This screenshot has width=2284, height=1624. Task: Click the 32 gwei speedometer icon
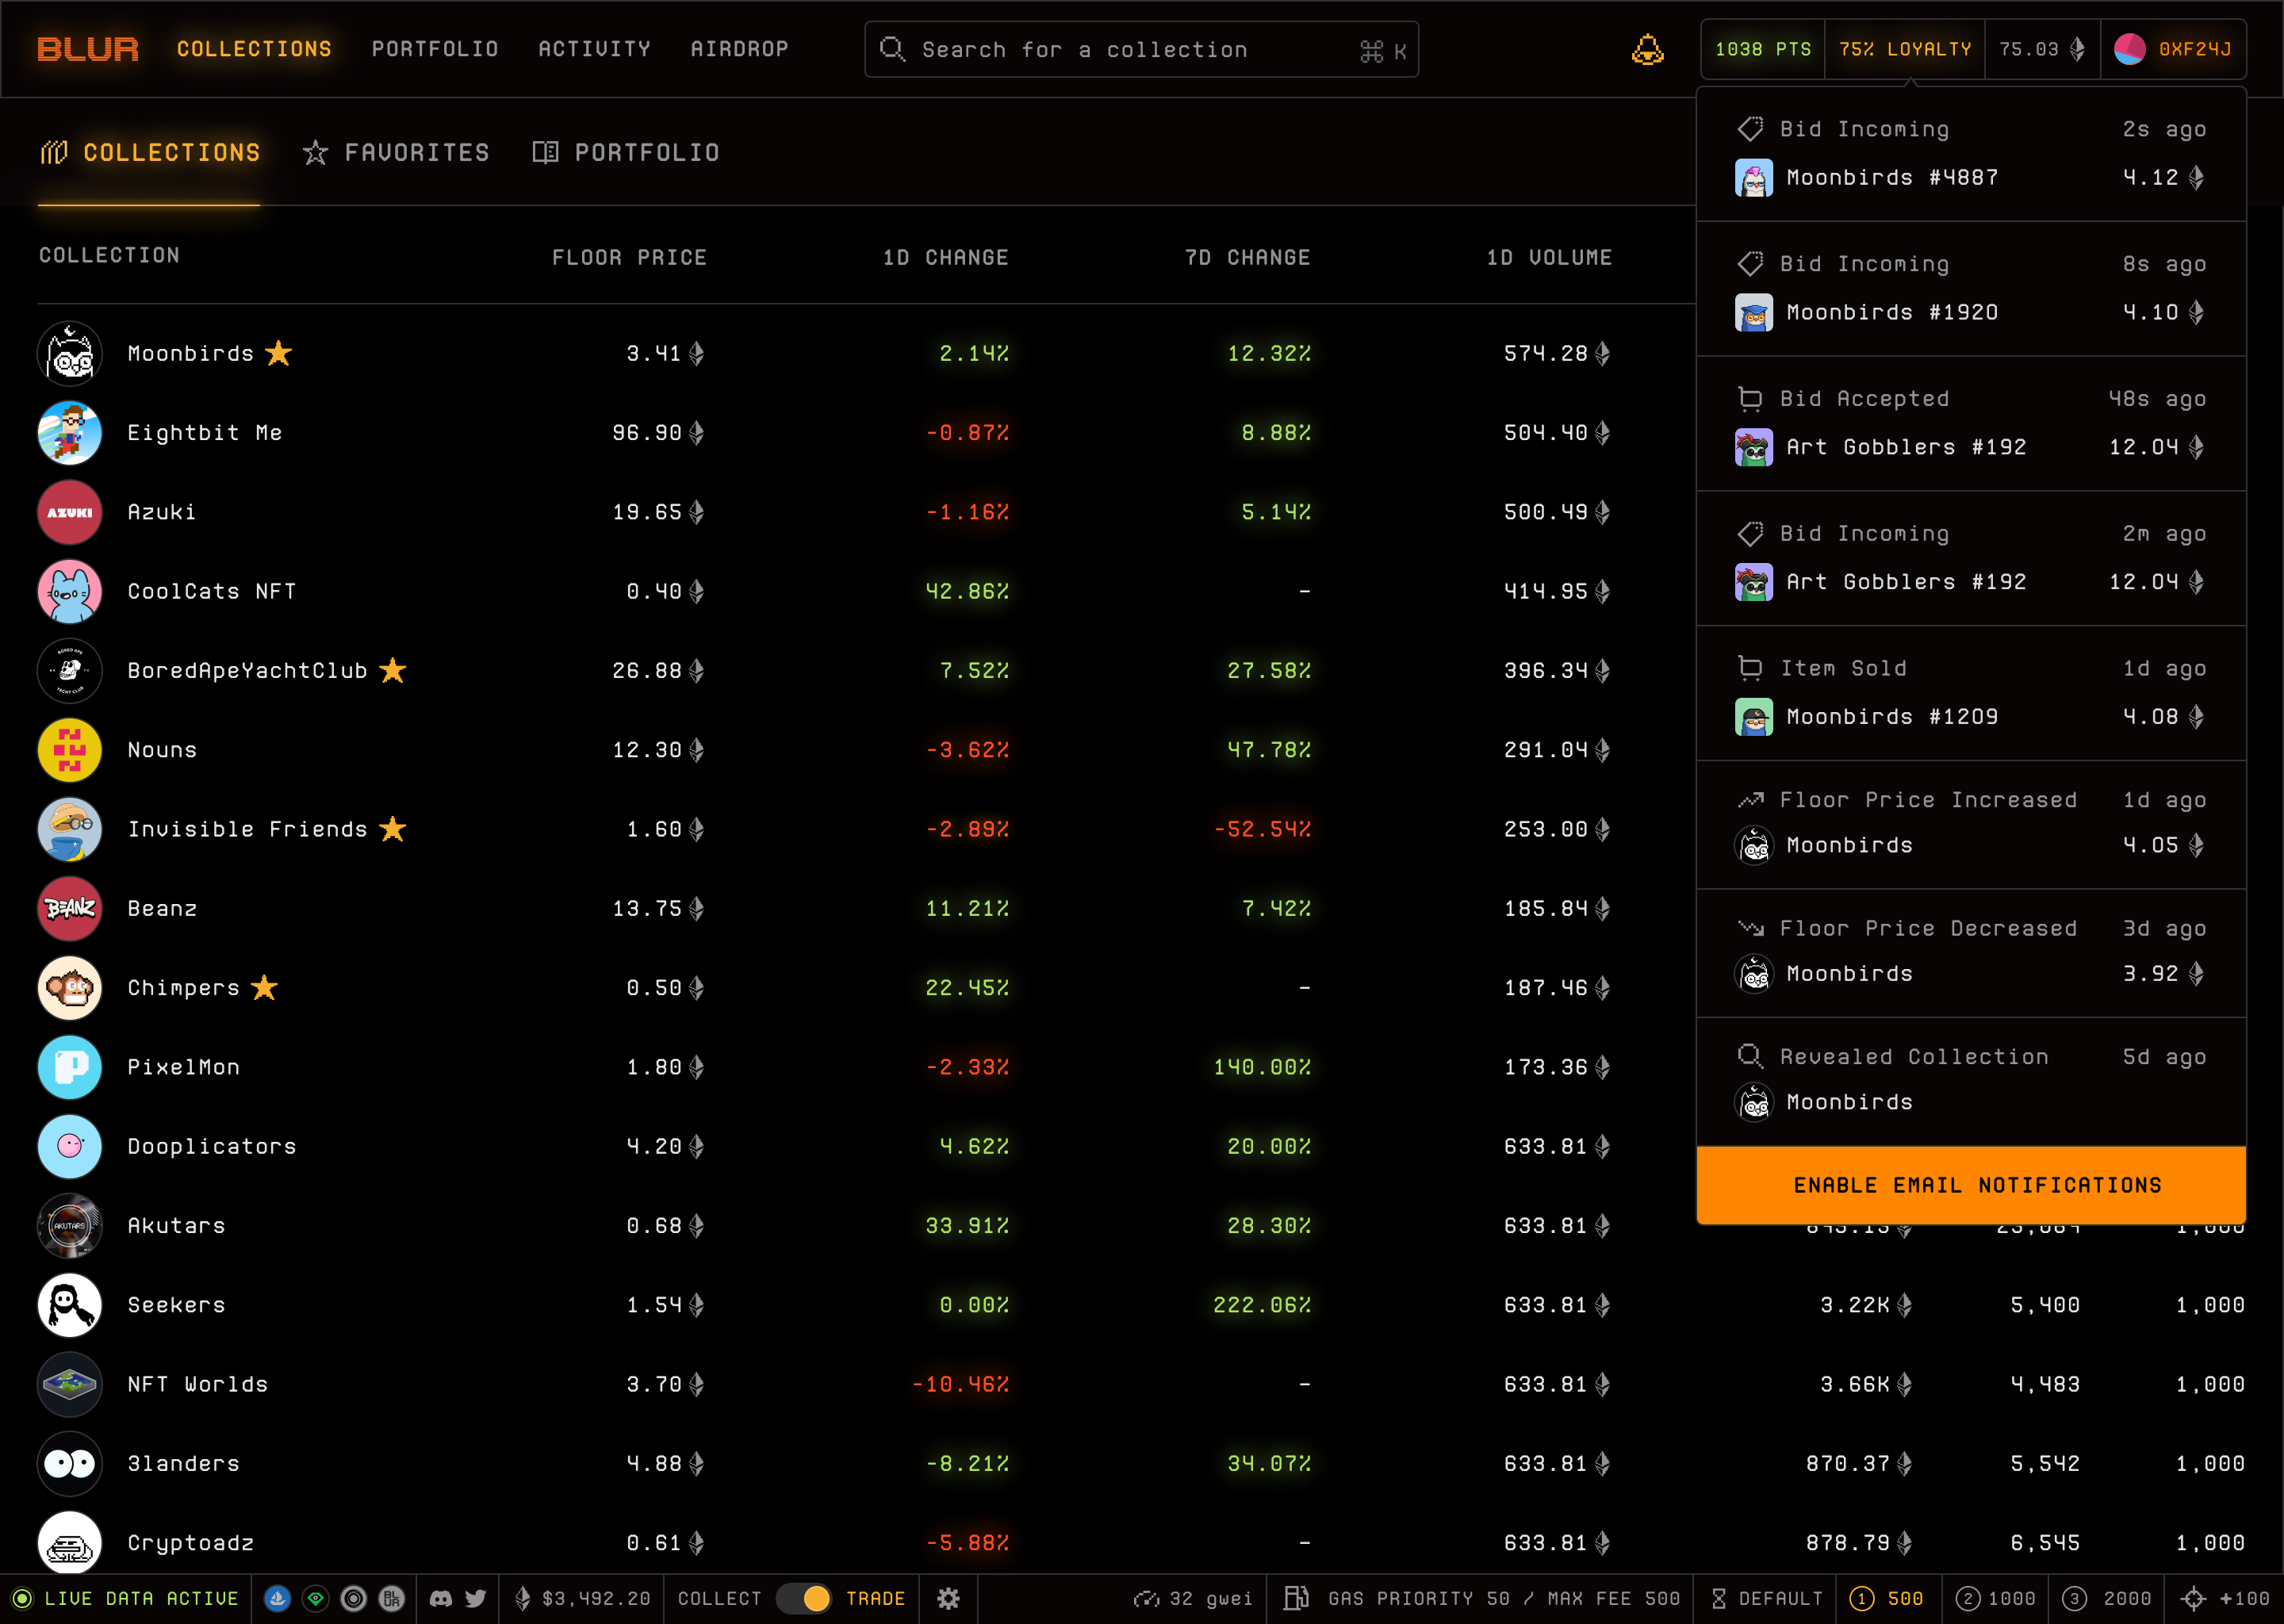pyautogui.click(x=1146, y=1598)
